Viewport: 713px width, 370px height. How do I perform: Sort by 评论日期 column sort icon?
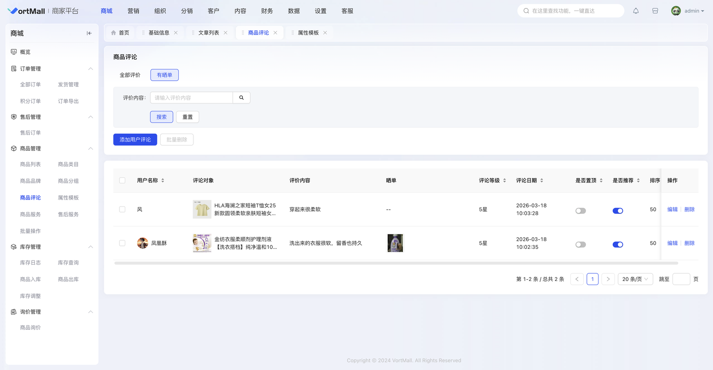(542, 181)
